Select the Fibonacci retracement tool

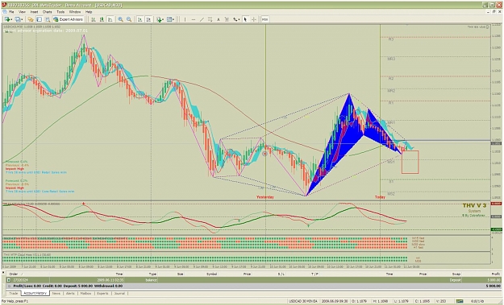tap(210, 19)
